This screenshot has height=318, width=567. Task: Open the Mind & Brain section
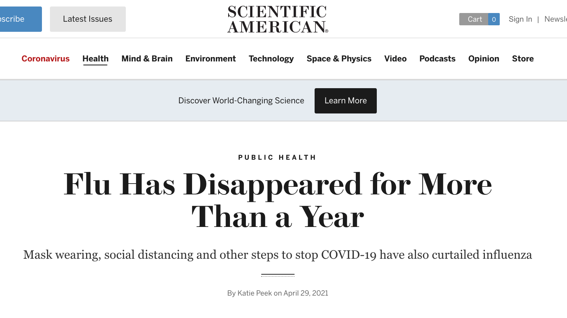[147, 59]
